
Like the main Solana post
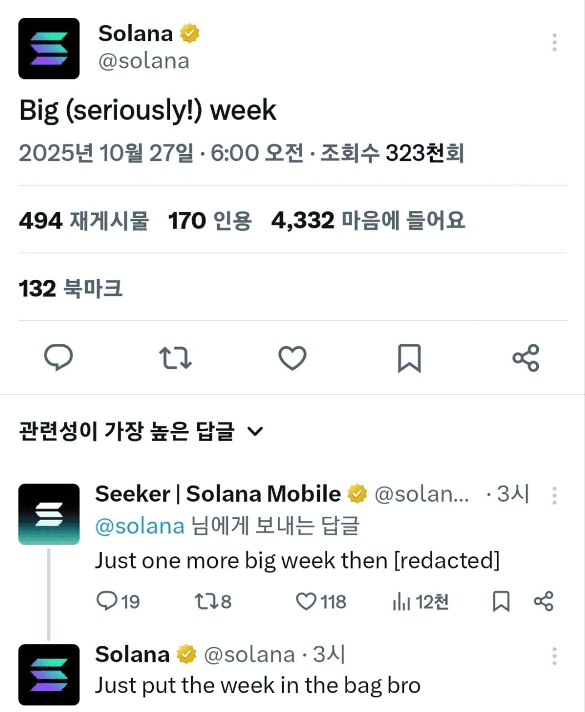[292, 358]
